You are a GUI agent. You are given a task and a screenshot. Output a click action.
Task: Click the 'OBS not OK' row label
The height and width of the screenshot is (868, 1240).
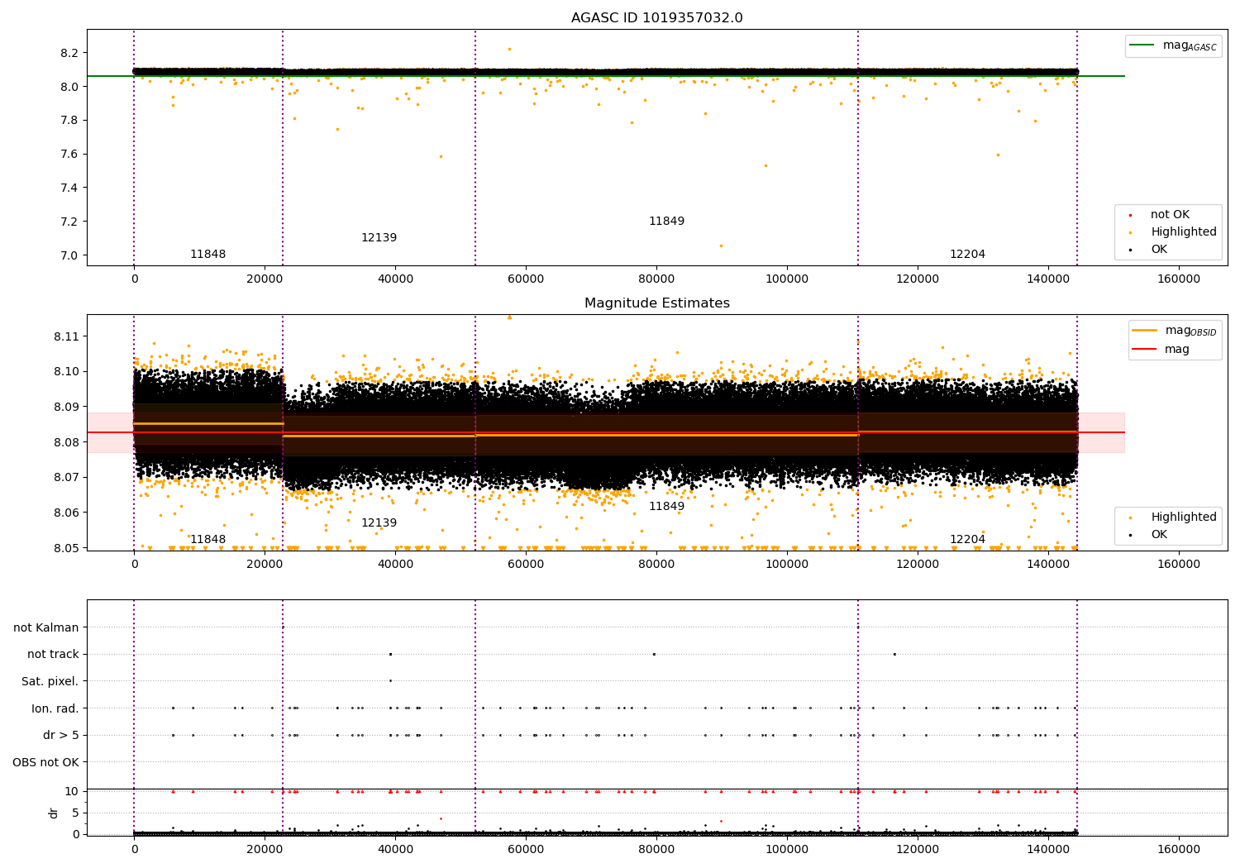[46, 762]
